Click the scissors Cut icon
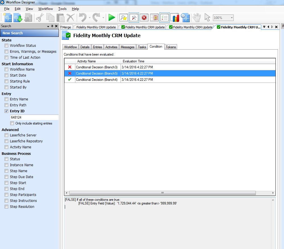This screenshot has width=284, height=249. coord(40,18)
